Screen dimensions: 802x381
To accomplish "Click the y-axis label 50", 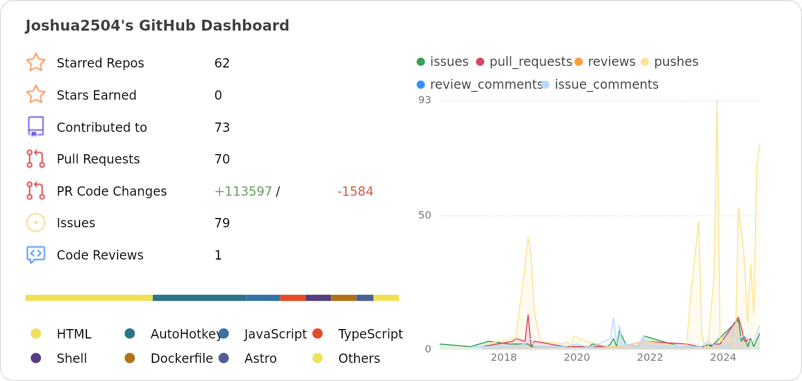I will 425,215.
